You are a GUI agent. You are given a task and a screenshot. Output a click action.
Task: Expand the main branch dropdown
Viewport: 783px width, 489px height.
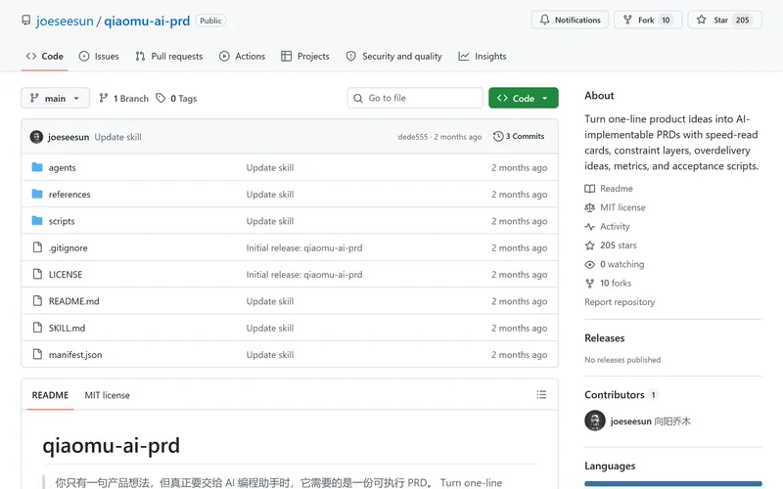coord(55,99)
